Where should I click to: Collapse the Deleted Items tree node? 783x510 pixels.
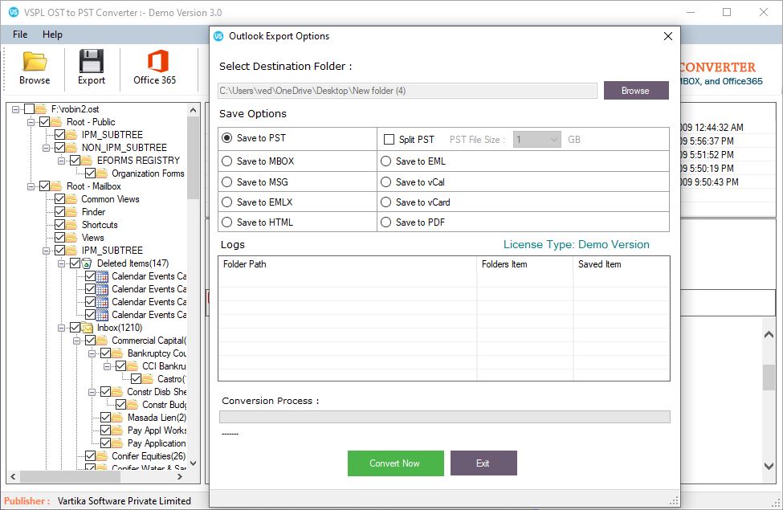(61, 263)
